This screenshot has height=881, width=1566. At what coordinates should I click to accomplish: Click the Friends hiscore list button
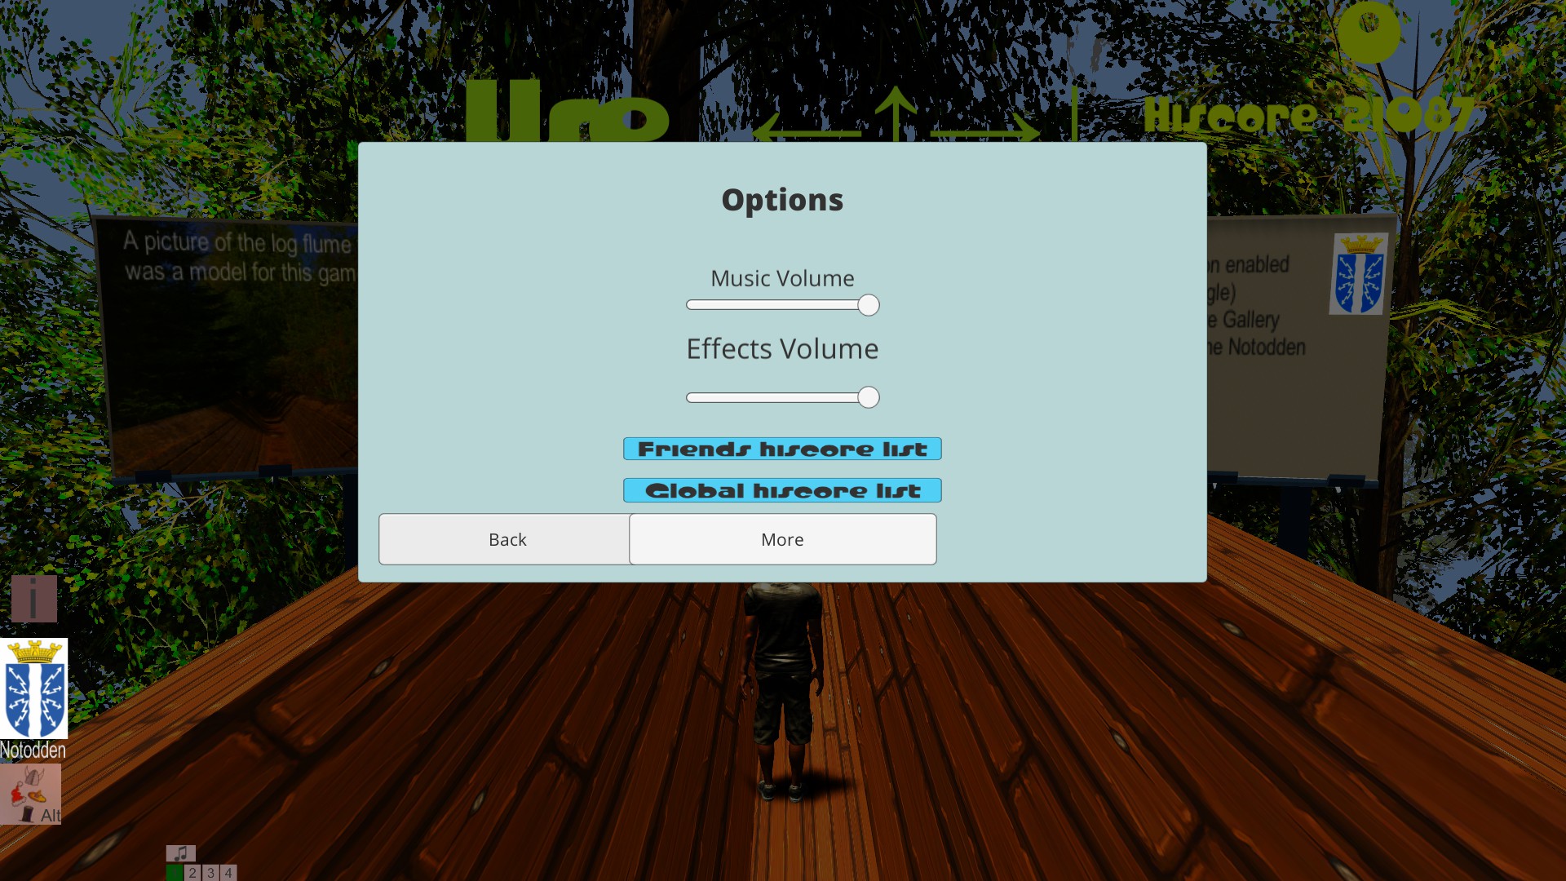tap(782, 449)
